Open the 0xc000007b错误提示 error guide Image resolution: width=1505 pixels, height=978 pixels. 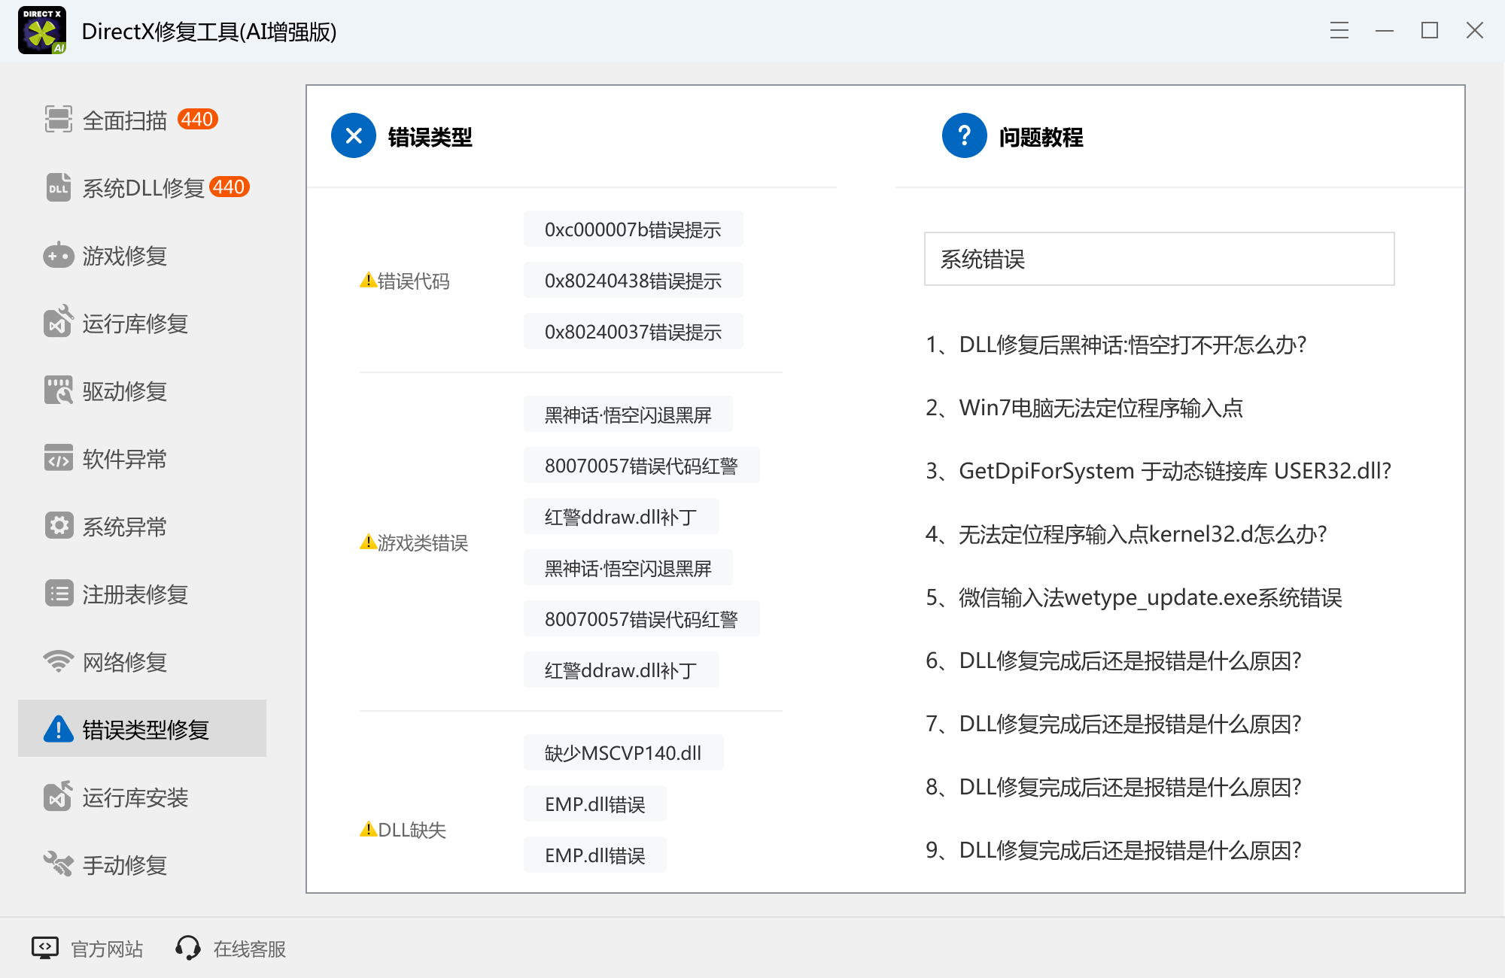point(632,229)
